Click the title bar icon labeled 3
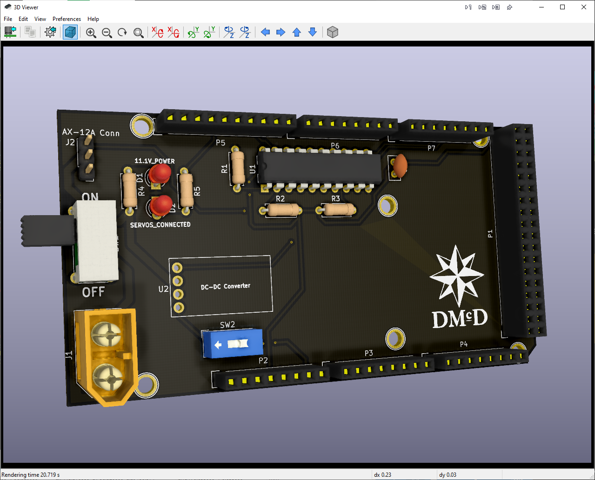The height and width of the screenshot is (480, 595). (x=496, y=7)
